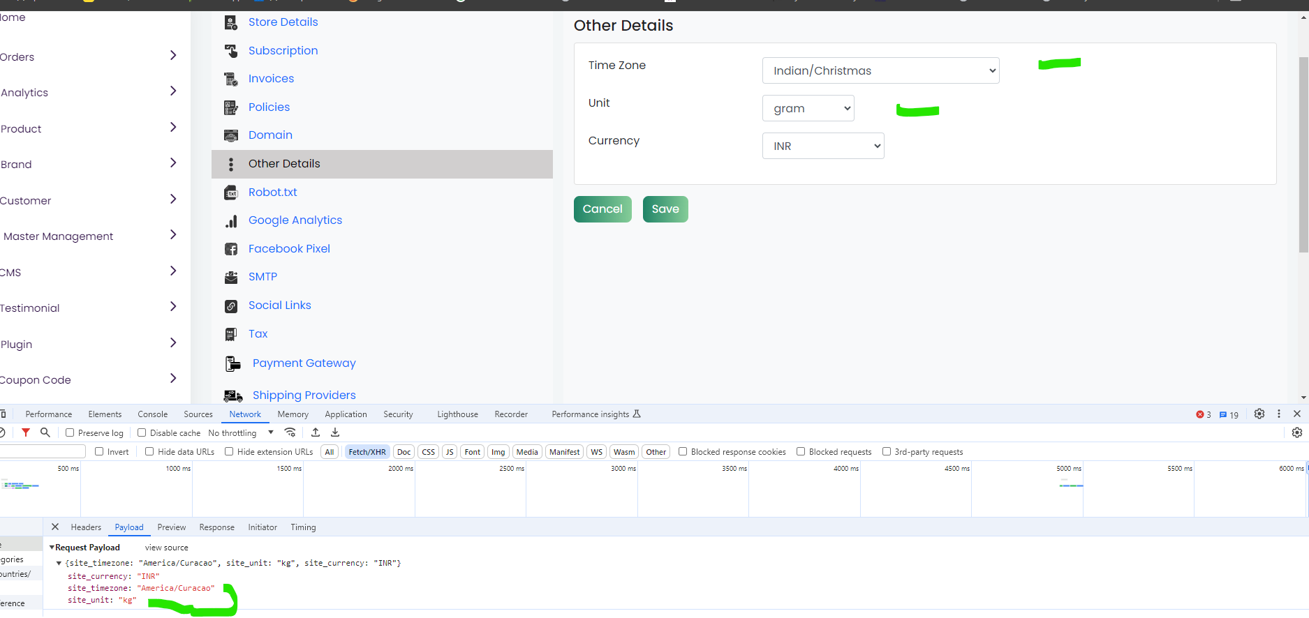Enable the 3rd-party requests checkbox
Viewport: 1309px width, 618px height.
click(x=887, y=451)
